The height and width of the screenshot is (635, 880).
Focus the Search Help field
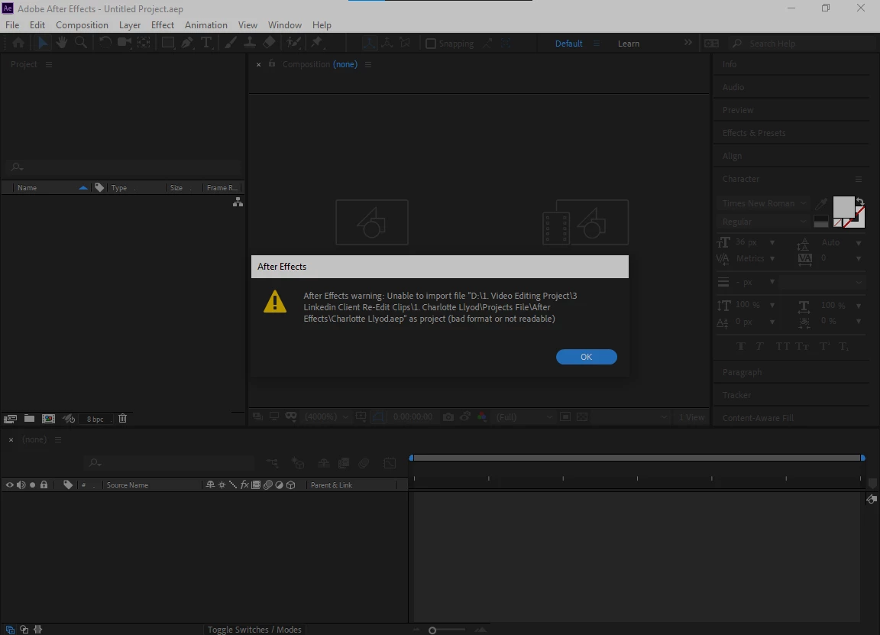pos(803,44)
